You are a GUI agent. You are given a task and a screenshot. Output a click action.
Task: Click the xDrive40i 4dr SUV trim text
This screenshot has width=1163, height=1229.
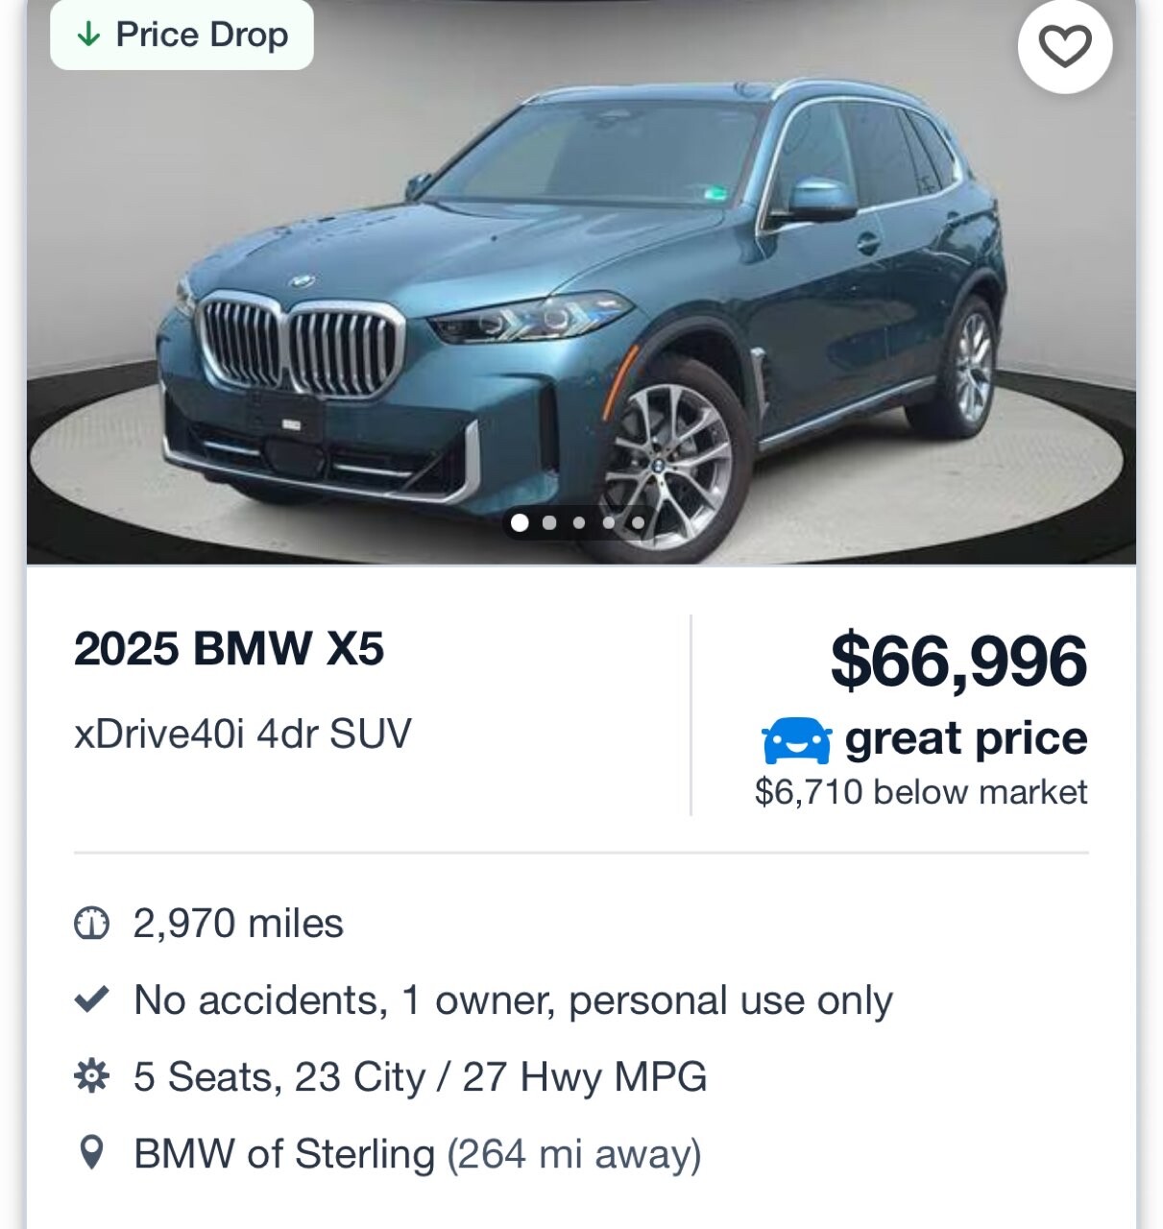click(x=243, y=734)
